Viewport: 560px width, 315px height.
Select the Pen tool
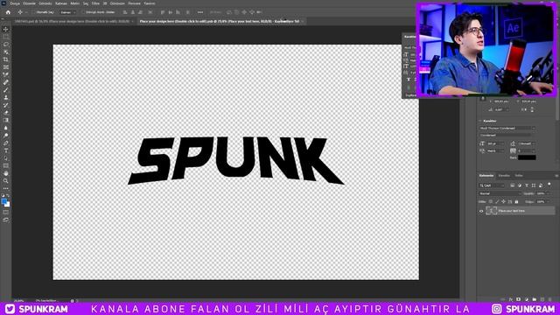(x=6, y=143)
